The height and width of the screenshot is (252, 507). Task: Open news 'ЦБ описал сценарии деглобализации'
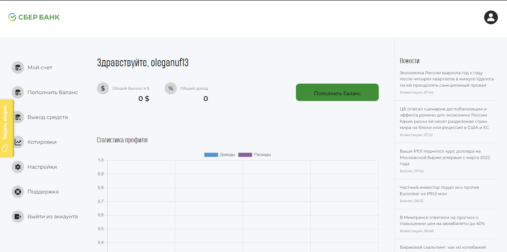(444, 118)
